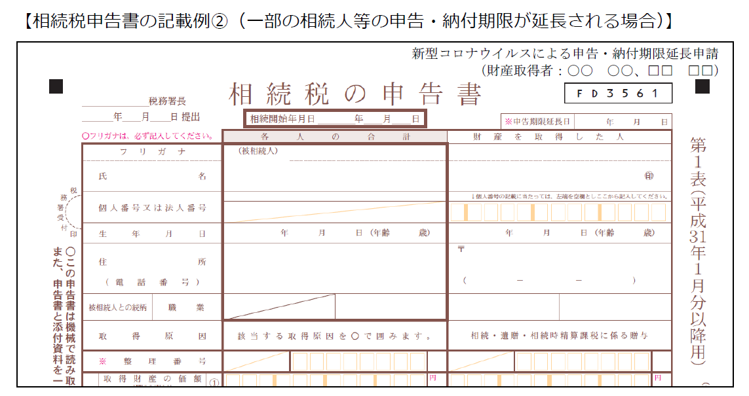Click the '〒' postal code mark

[461, 249]
